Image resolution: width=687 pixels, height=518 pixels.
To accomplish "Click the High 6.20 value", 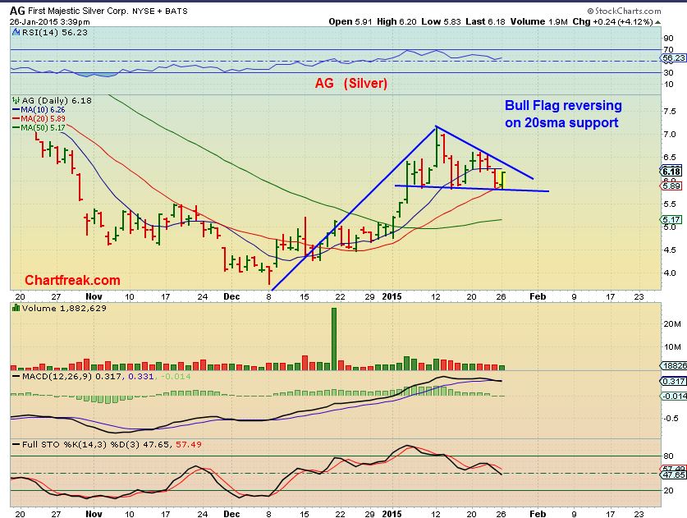I will (x=396, y=21).
